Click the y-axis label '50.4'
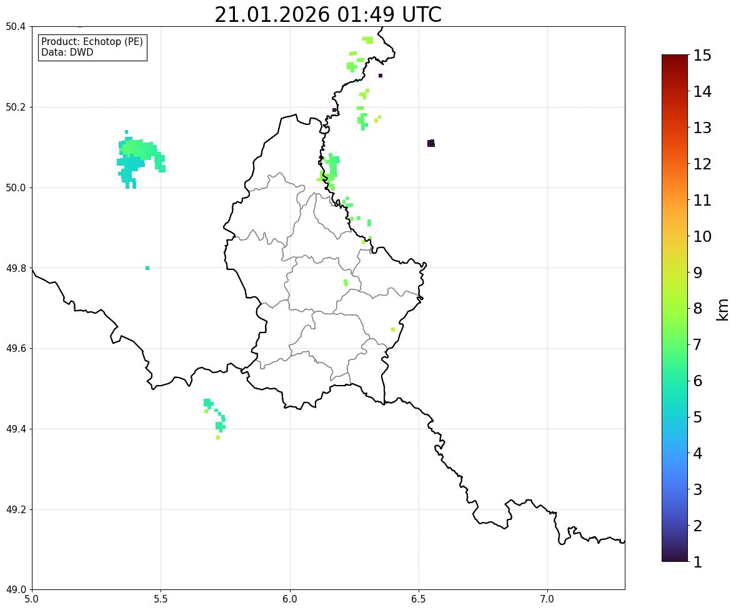This screenshot has height=610, width=736. tap(16, 27)
